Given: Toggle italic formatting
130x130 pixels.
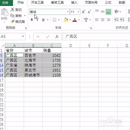Looking at the screenshot, I should point(37,20).
